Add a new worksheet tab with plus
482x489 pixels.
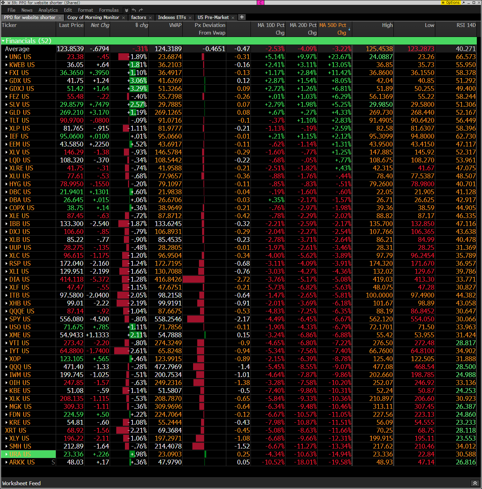click(242, 17)
